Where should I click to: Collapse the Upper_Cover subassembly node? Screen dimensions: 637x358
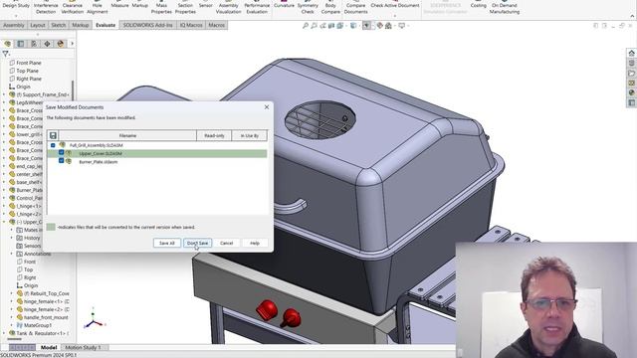[4, 222]
